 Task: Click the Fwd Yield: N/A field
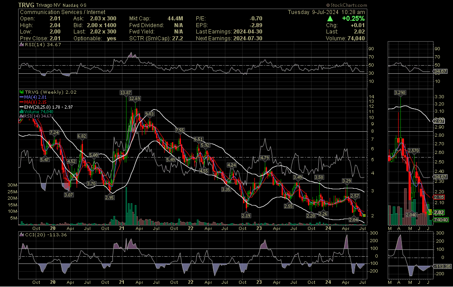[x=156, y=32]
